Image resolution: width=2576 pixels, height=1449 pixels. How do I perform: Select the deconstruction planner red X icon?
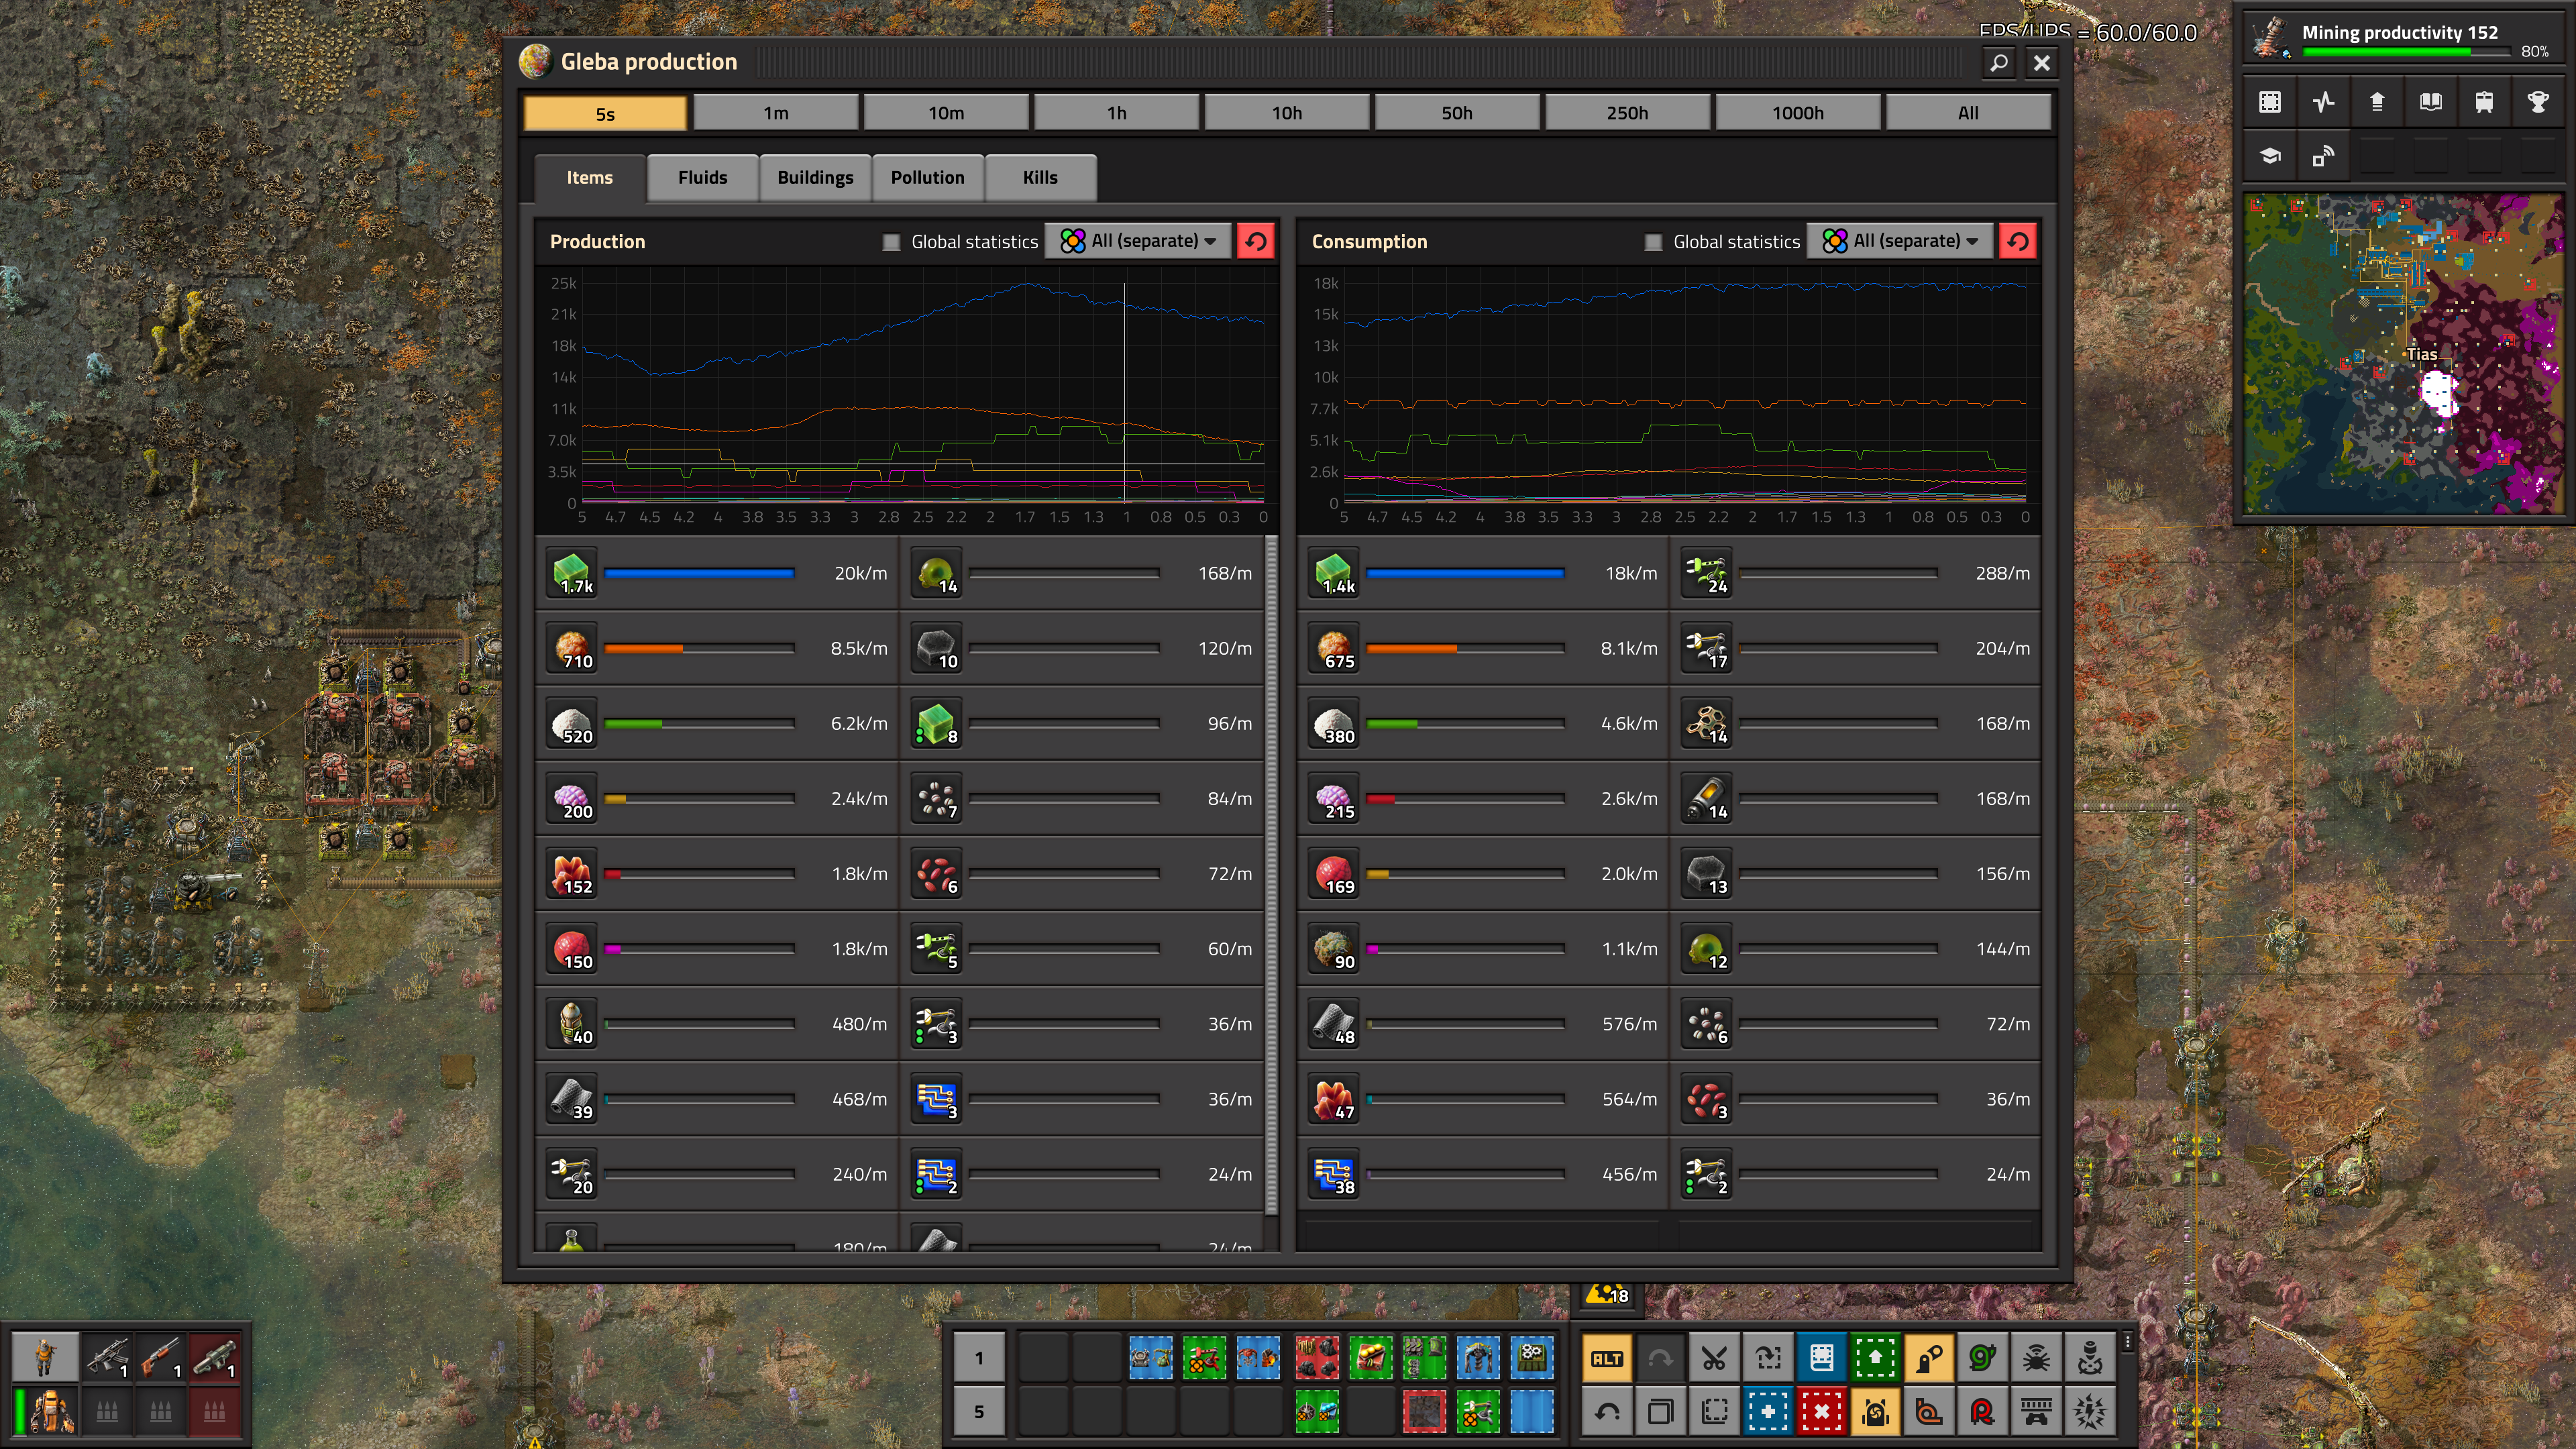(x=1822, y=1412)
